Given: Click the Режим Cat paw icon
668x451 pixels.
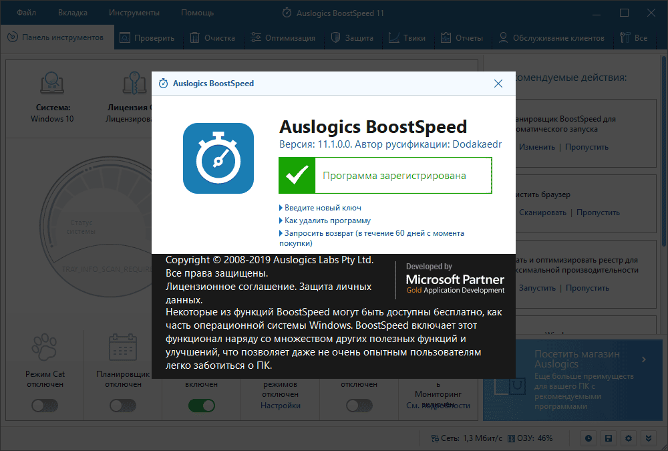Looking at the screenshot, I should coord(45,347).
